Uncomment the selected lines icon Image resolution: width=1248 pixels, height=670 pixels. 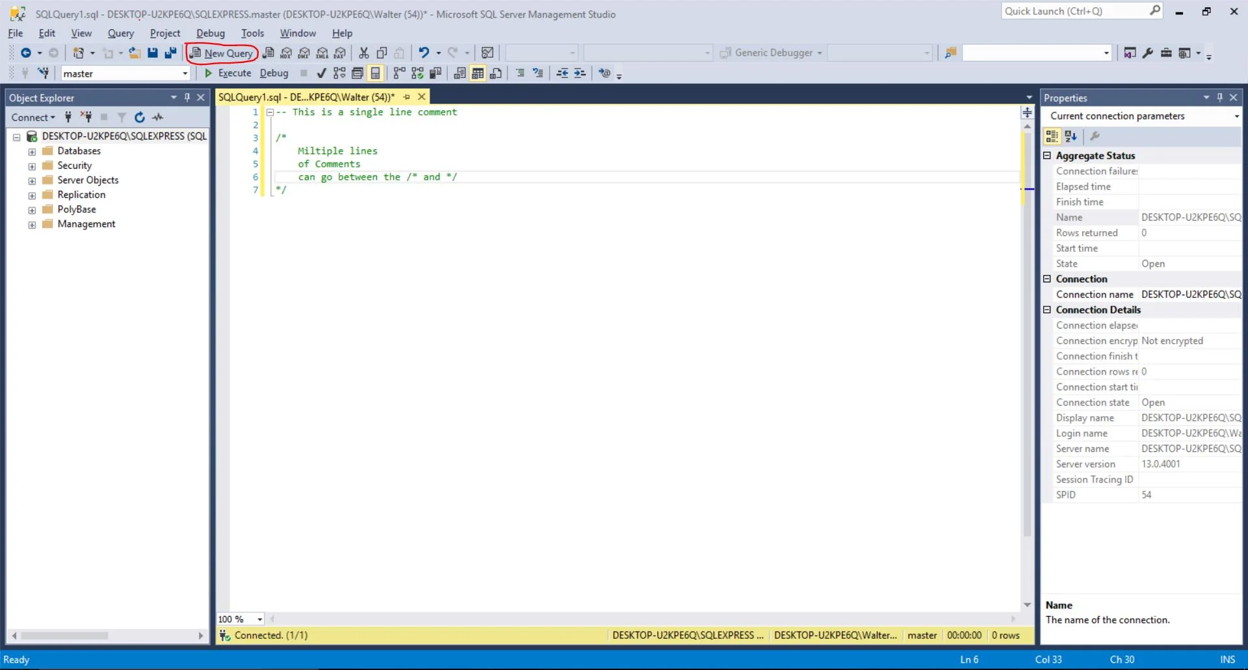tap(538, 73)
